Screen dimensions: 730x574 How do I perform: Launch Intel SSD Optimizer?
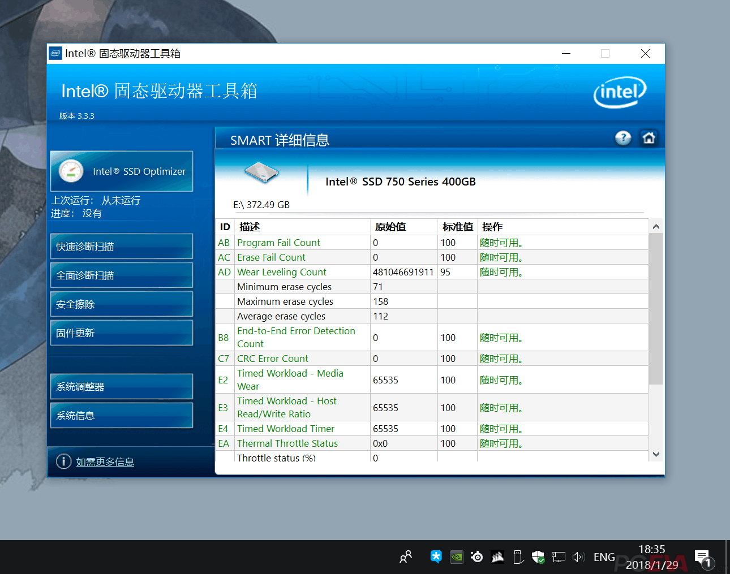pos(122,171)
